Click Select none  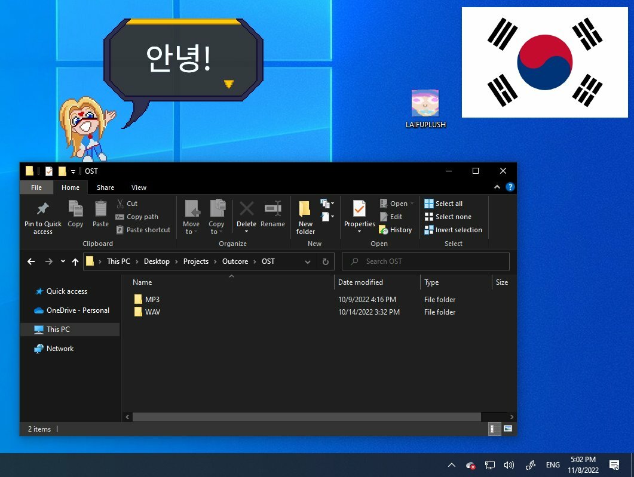tap(448, 217)
